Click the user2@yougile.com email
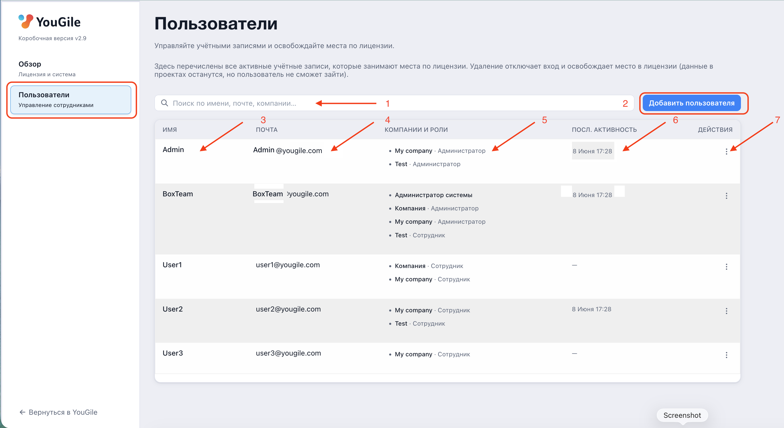Screen dimensions: 784x428 point(288,309)
